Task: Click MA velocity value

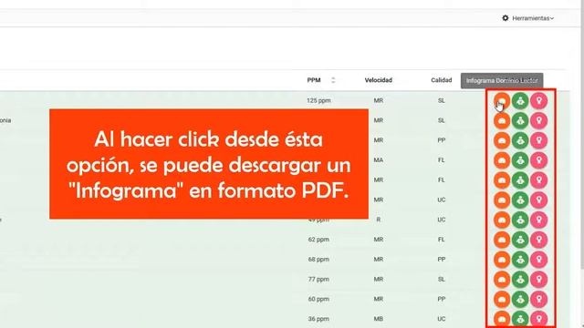Action: (379, 160)
